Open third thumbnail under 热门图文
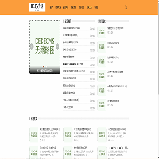The image size is (159, 159). [x=102, y=61]
